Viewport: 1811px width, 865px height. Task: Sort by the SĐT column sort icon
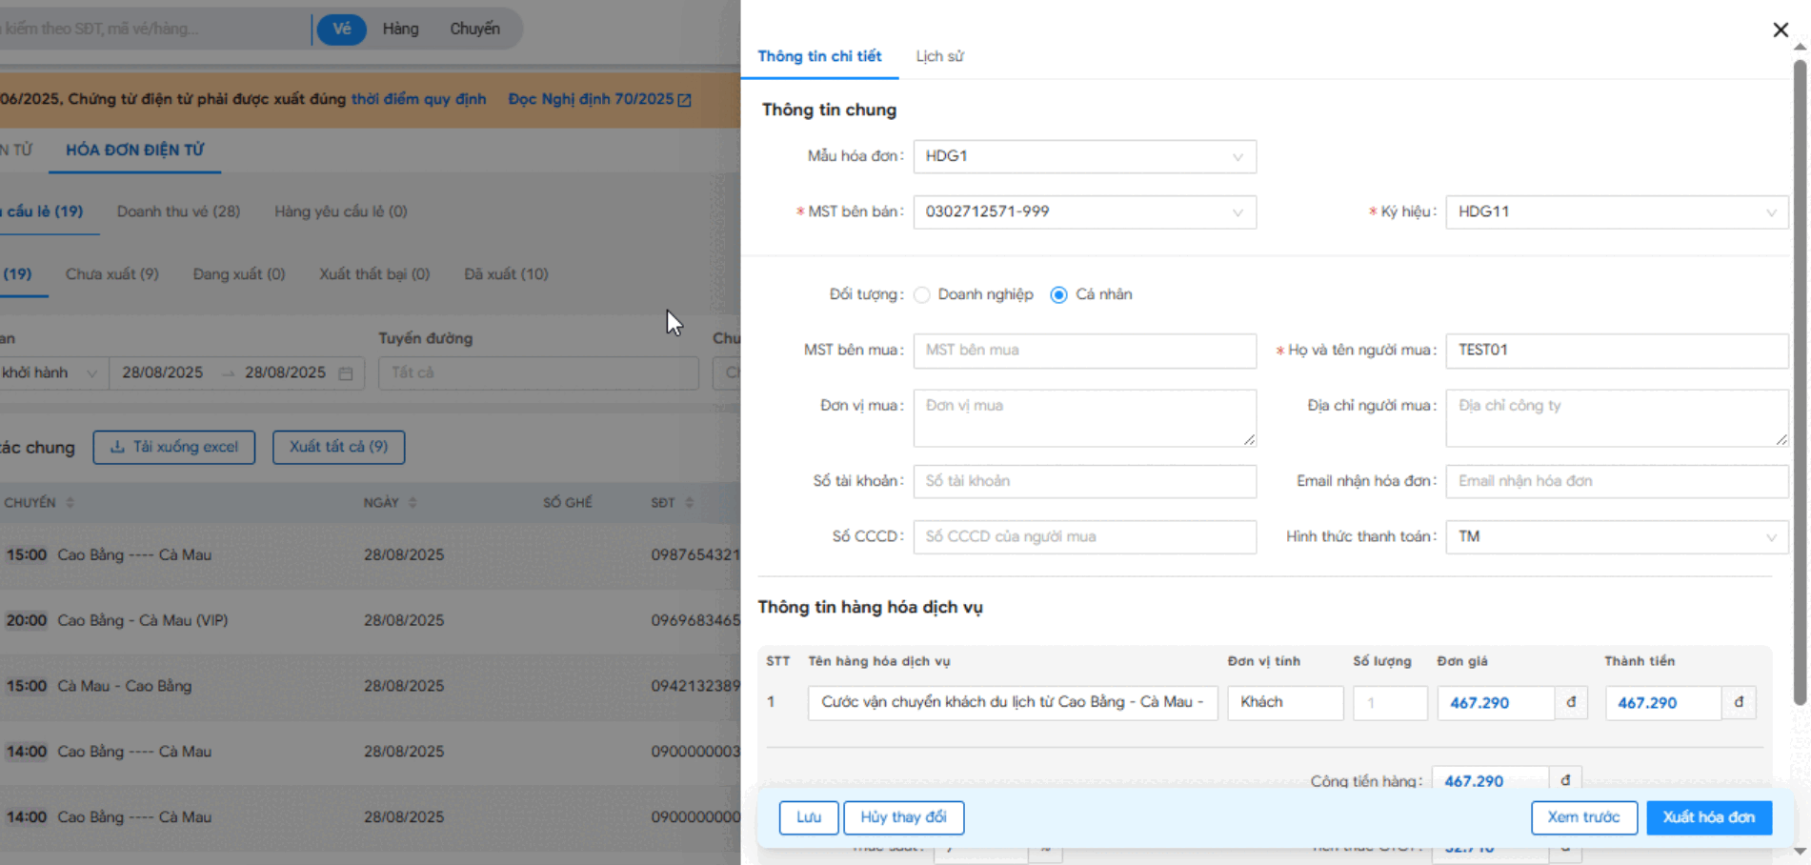tap(689, 503)
